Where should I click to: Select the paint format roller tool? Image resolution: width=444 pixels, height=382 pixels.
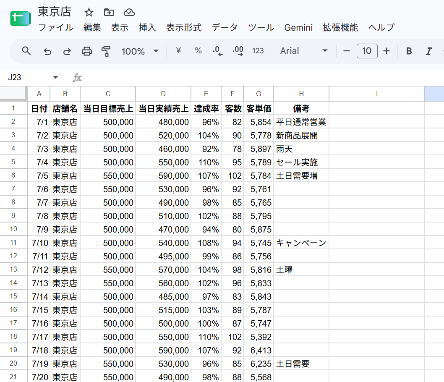(x=106, y=51)
